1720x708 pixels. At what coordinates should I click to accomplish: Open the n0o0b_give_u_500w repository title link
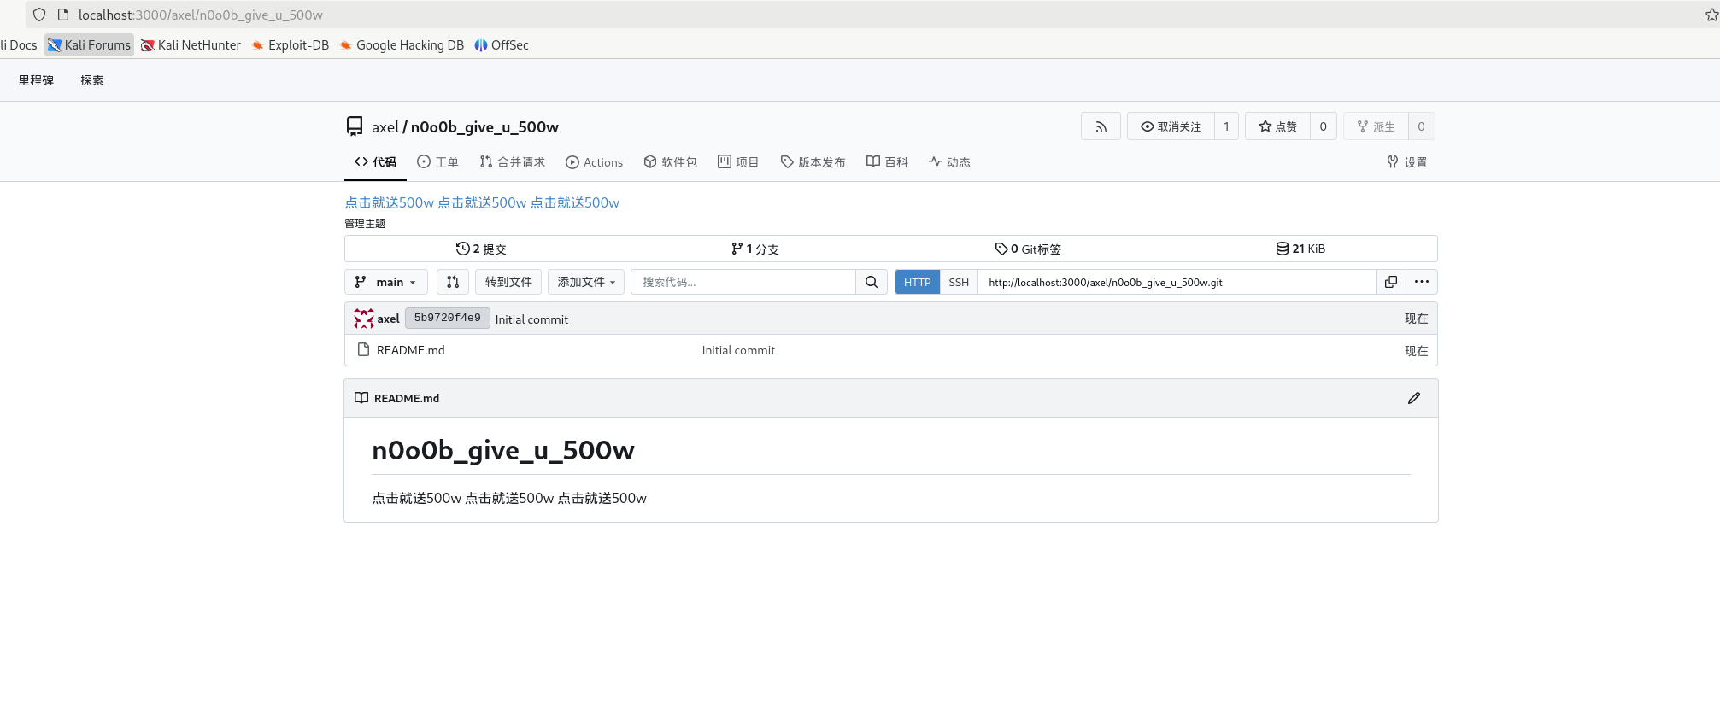coord(484,126)
